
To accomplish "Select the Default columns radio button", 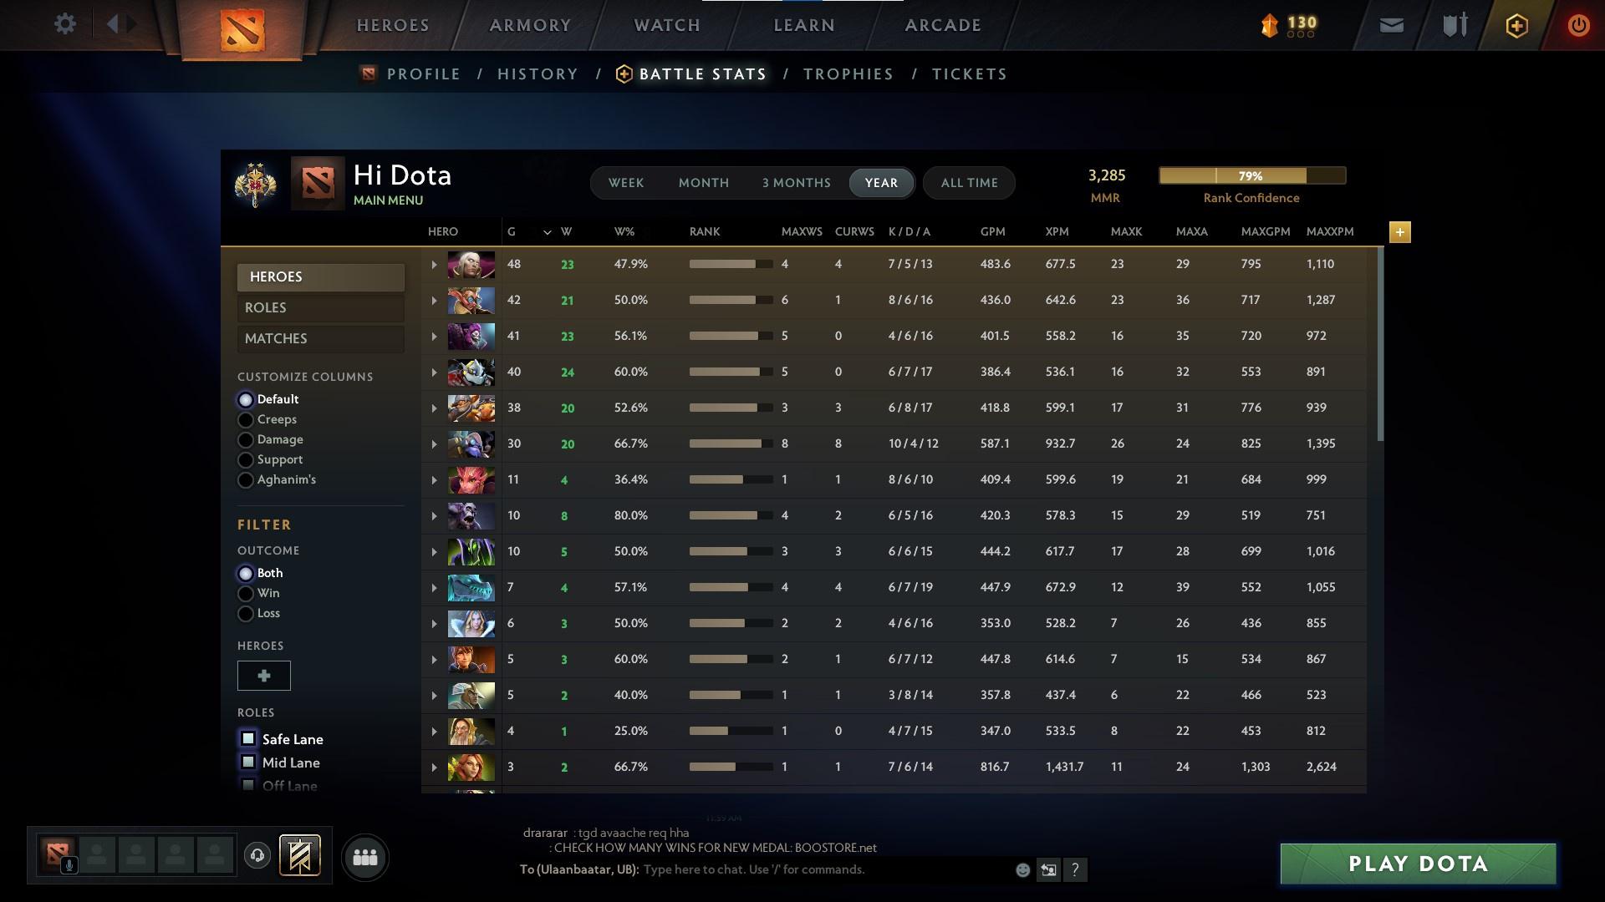I will coord(246,399).
